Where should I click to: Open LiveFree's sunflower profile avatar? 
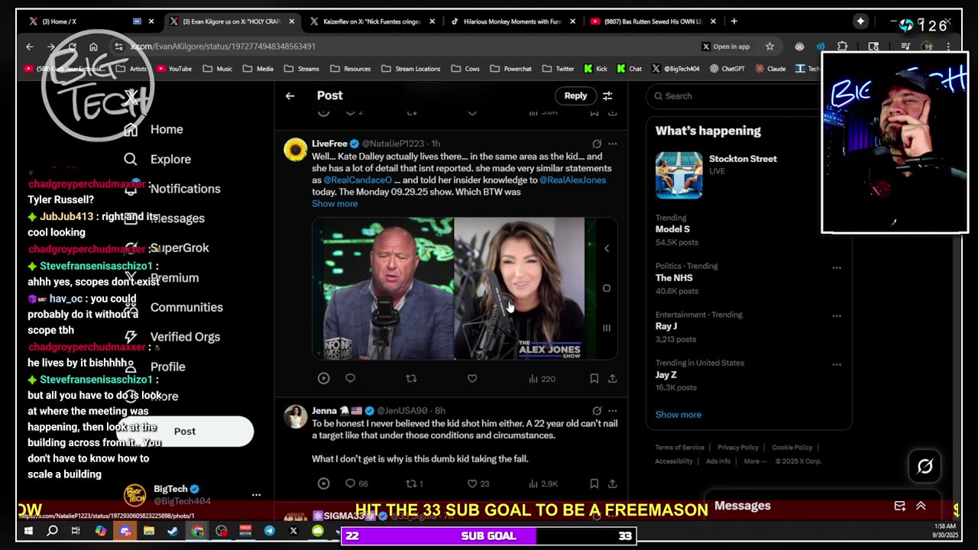pos(296,150)
